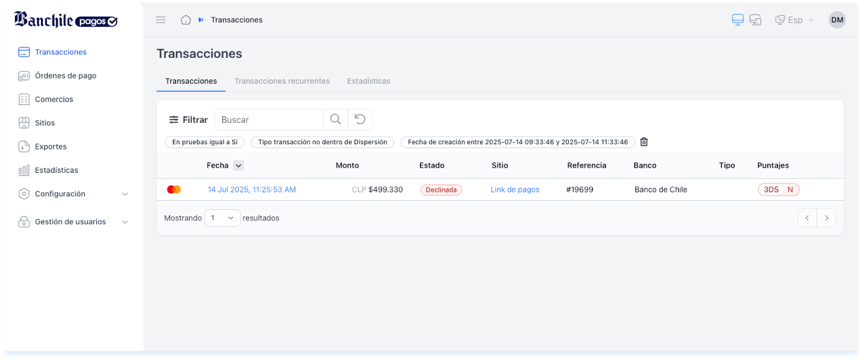Image resolution: width=864 pixels, height=360 pixels.
Task: Click the Sitio column header
Action: click(500, 166)
